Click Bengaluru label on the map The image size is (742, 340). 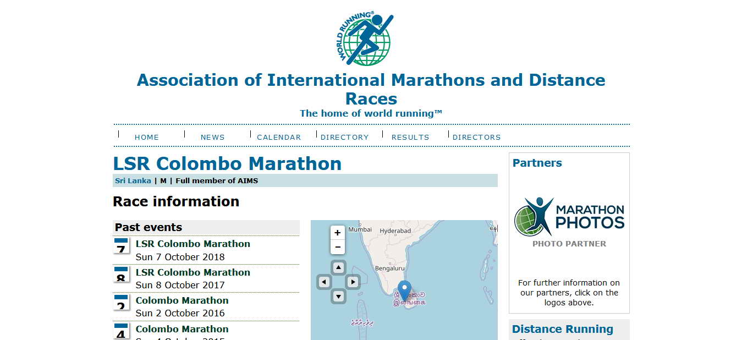click(389, 268)
